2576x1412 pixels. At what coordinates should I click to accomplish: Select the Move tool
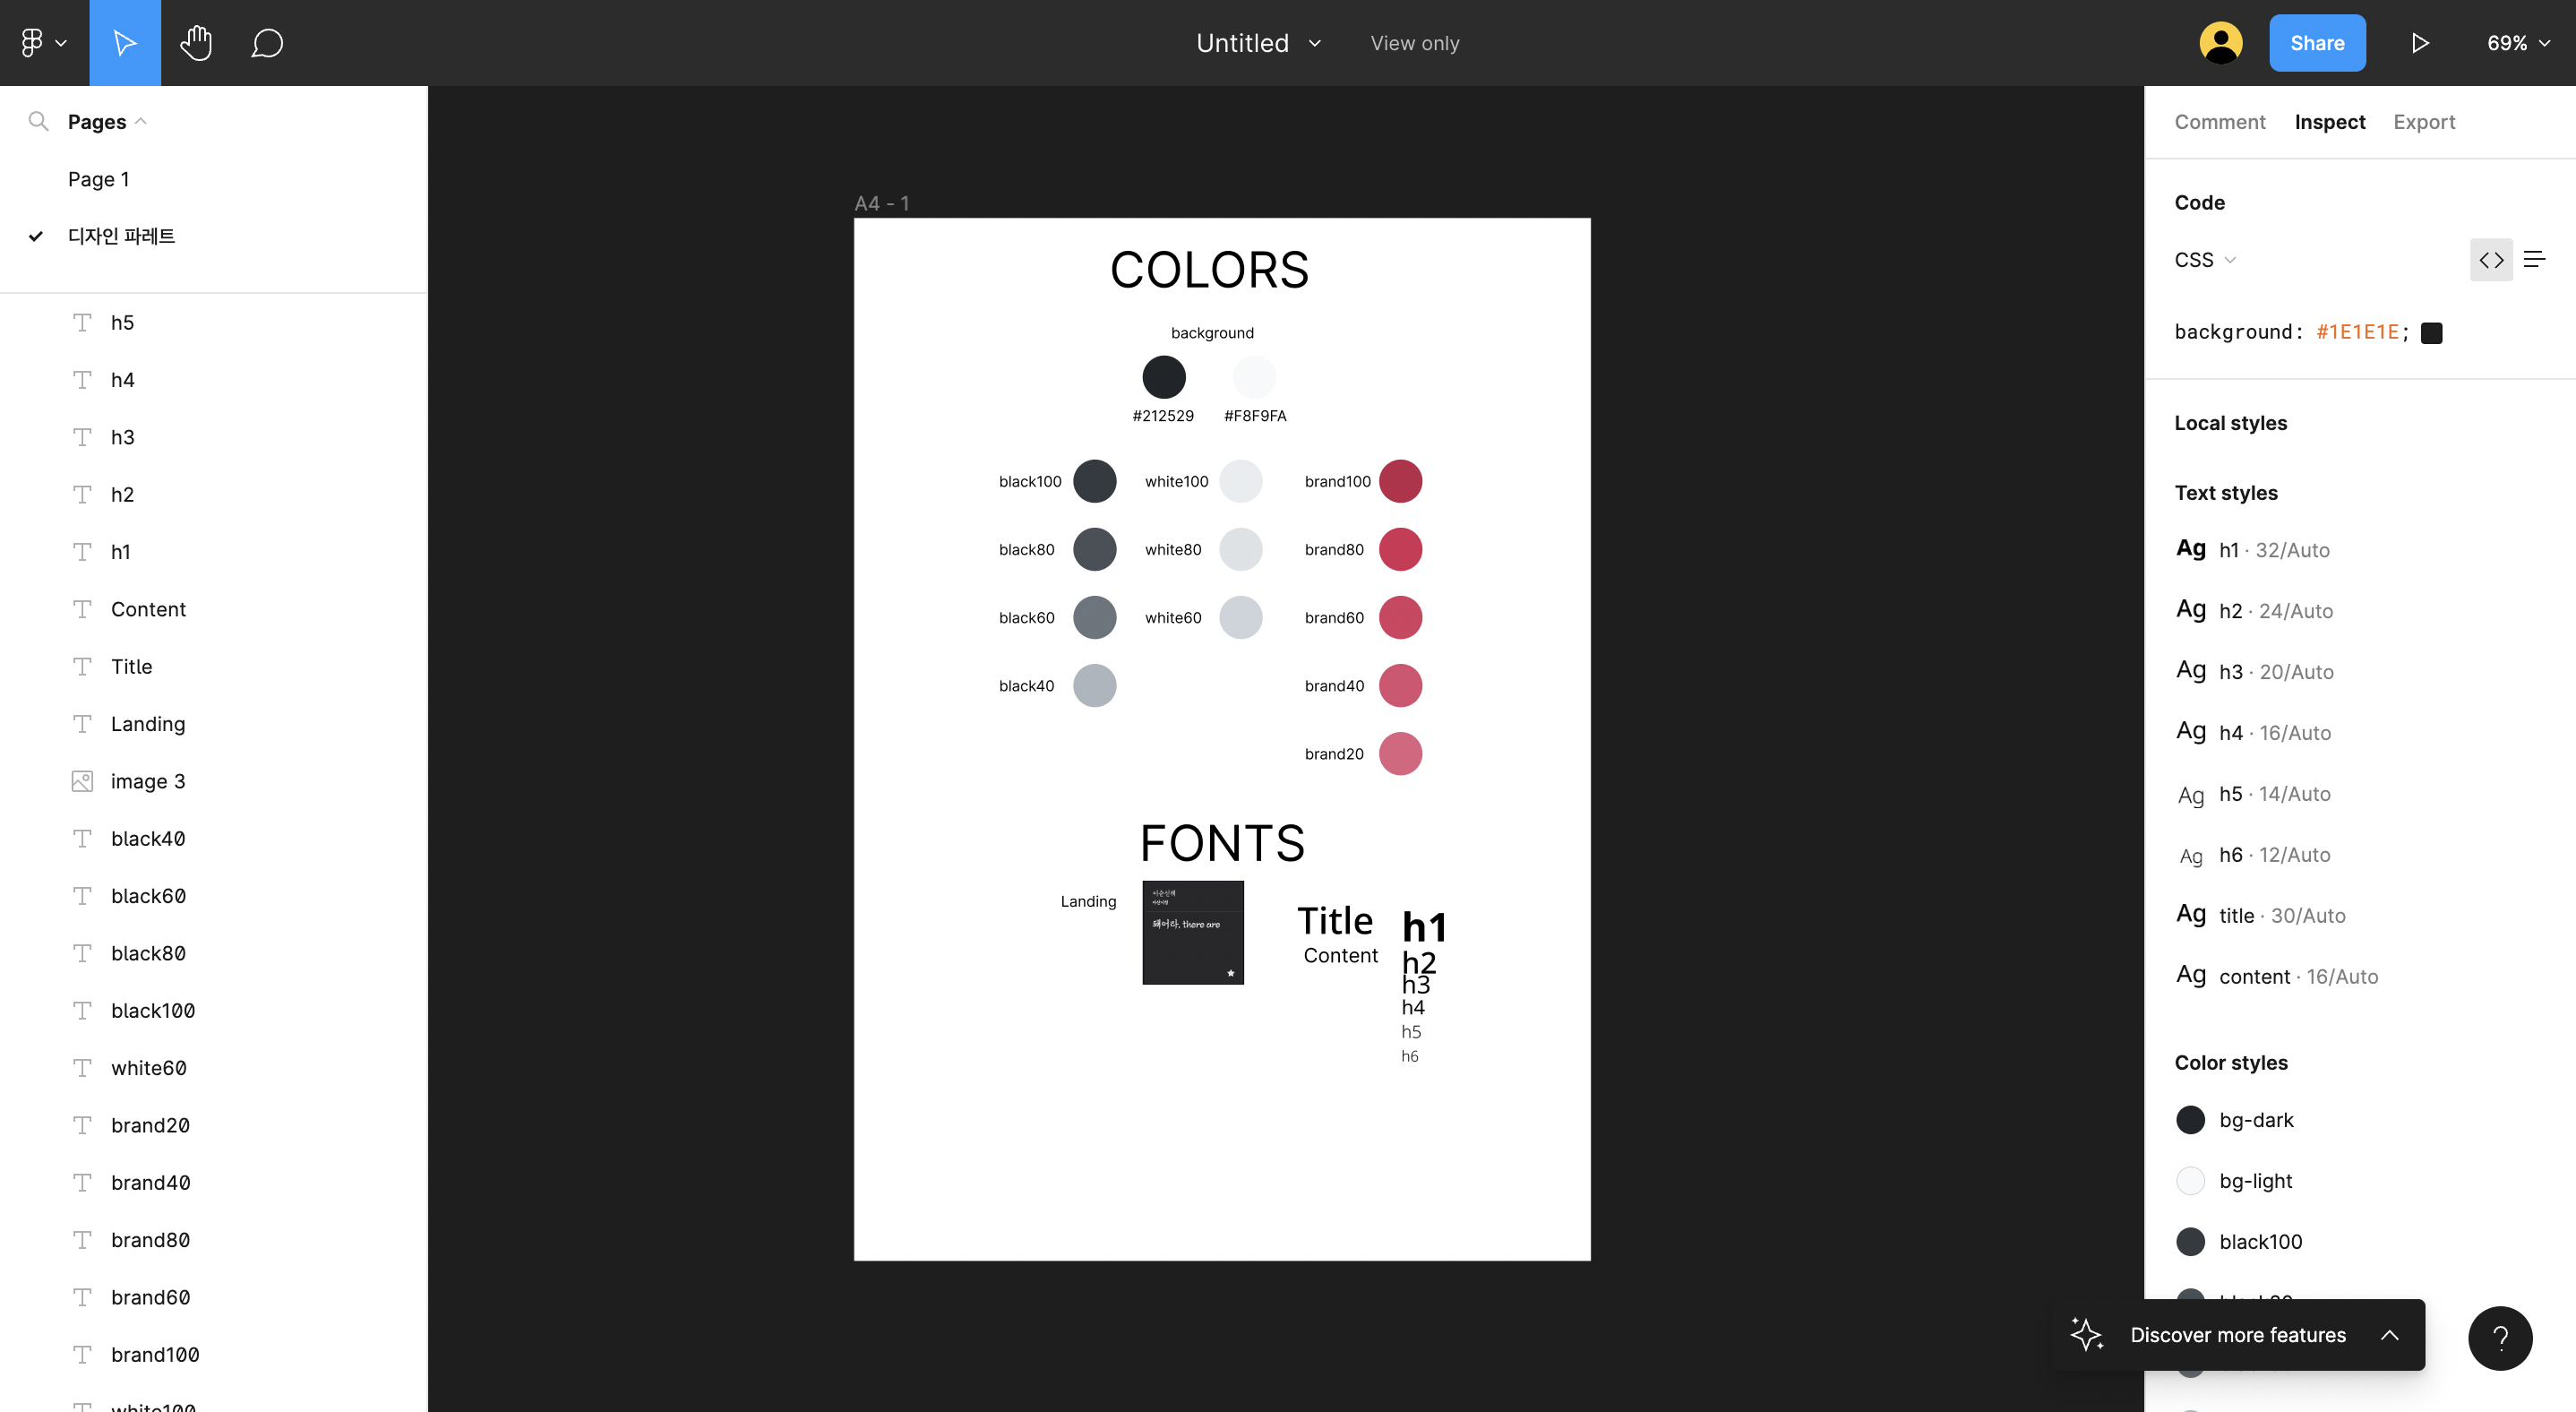(x=124, y=43)
